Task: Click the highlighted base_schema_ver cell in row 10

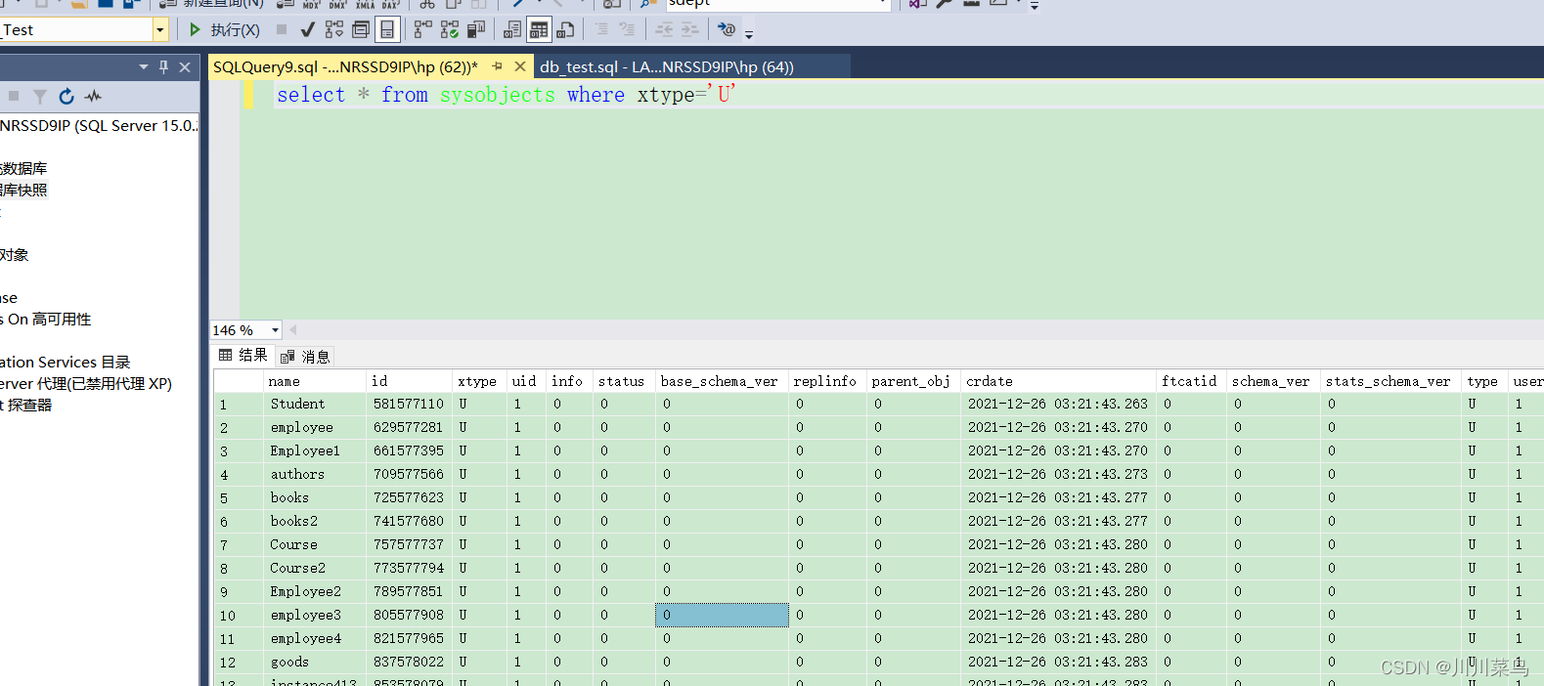Action: [722, 615]
